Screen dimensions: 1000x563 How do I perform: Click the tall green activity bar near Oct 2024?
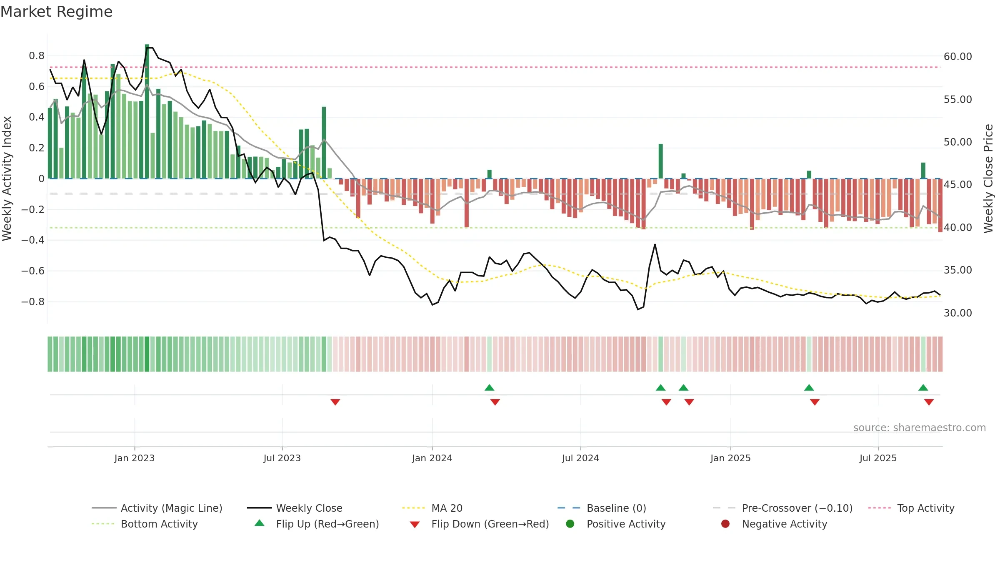click(661, 161)
